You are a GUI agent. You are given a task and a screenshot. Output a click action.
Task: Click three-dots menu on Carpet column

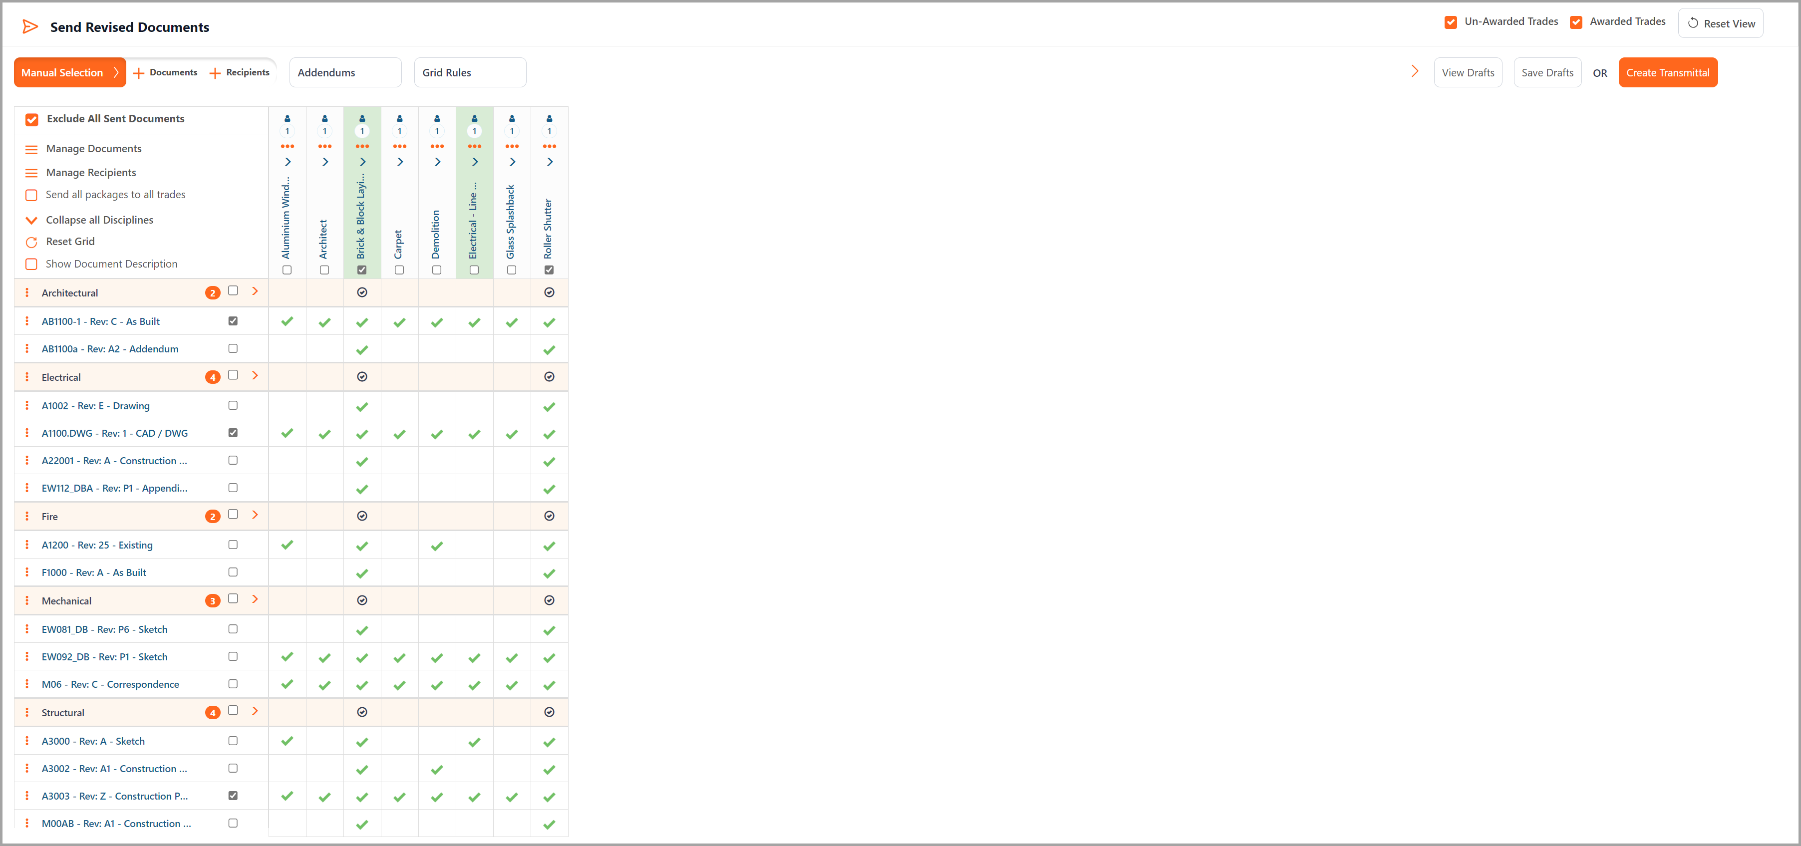[399, 146]
